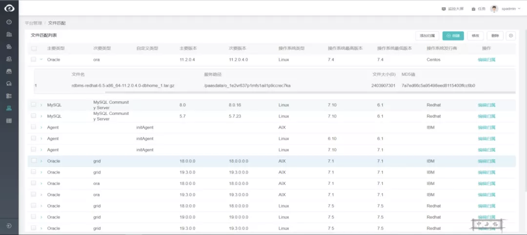Click the dashboard clock icon in sidebar
This screenshot has width=527, height=235.
pyautogui.click(x=9, y=22)
